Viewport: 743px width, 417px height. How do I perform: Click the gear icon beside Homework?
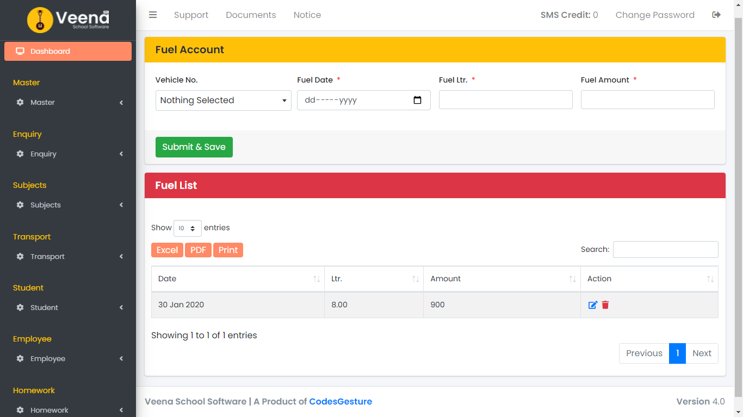(20, 410)
